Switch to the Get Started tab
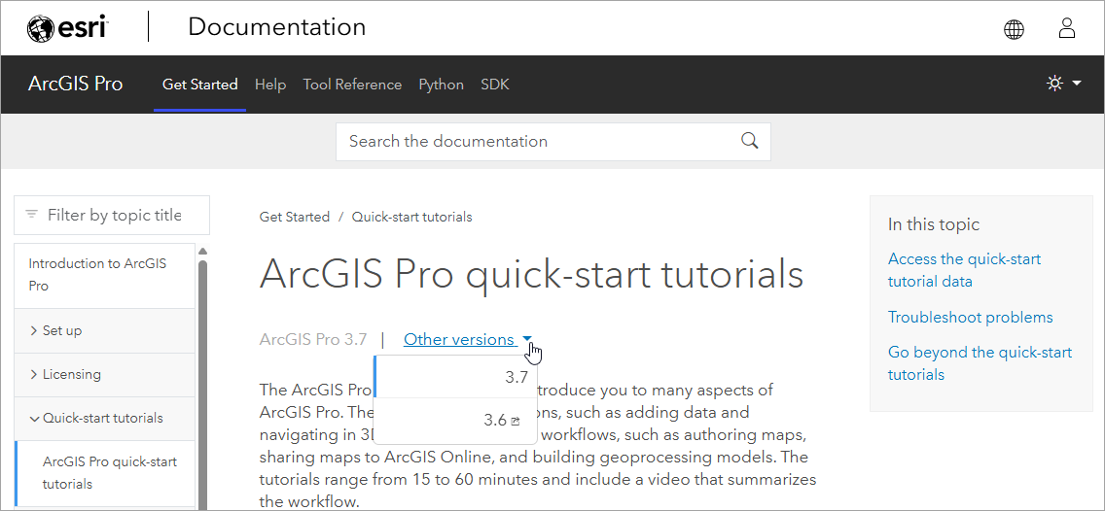The height and width of the screenshot is (511, 1105). tap(199, 85)
